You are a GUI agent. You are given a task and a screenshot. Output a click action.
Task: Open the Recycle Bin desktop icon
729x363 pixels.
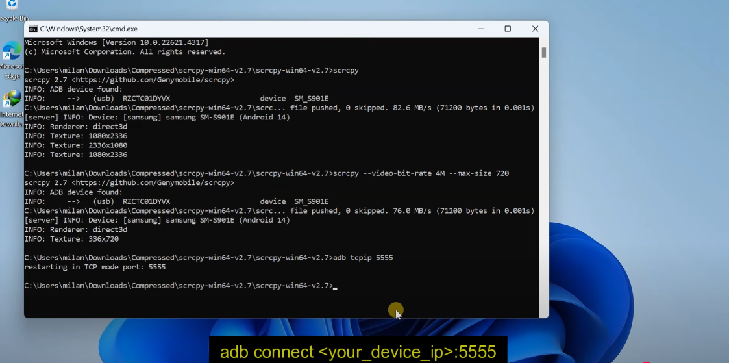tap(12, 10)
